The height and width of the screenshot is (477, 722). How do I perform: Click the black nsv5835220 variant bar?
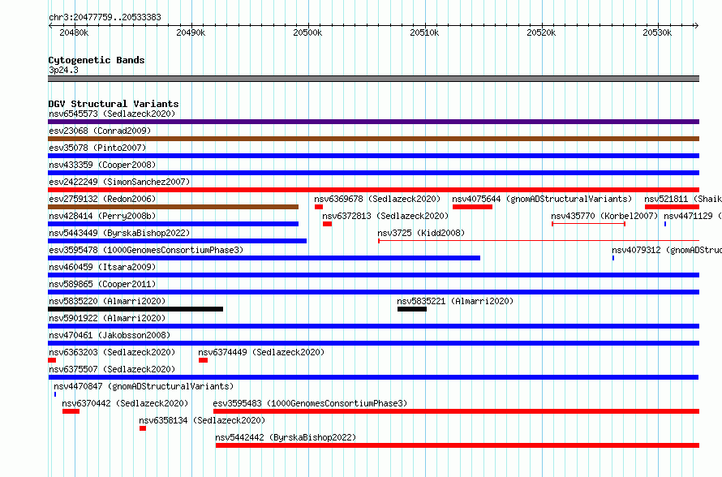pyautogui.click(x=135, y=309)
